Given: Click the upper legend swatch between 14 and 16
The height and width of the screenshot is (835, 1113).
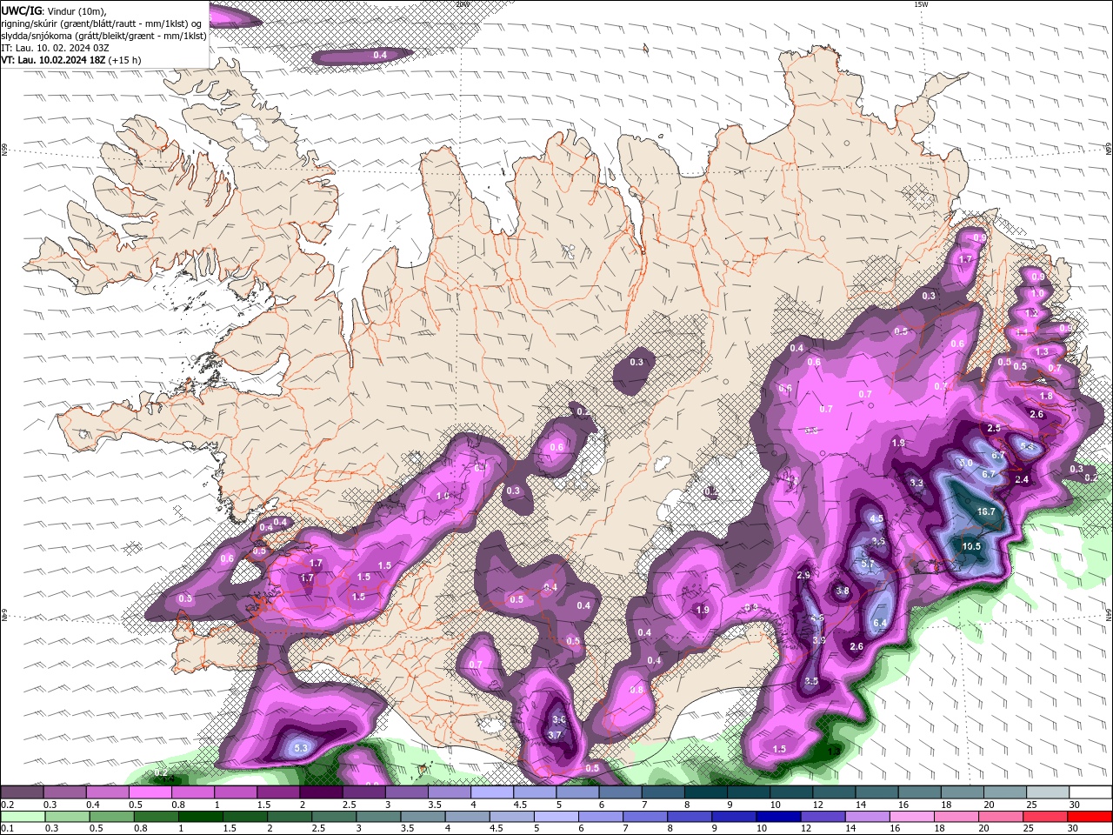Looking at the screenshot, I should point(878,792).
